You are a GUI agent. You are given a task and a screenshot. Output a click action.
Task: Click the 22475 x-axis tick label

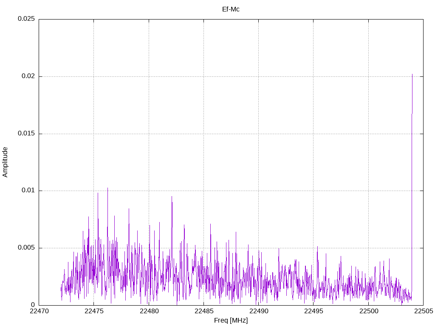tap(93, 311)
